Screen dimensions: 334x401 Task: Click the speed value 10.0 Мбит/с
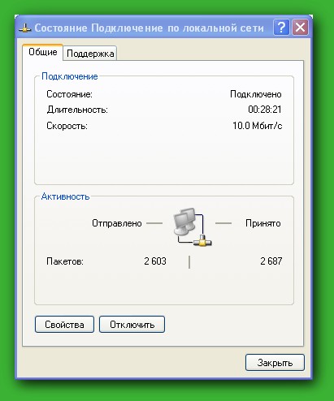258,126
